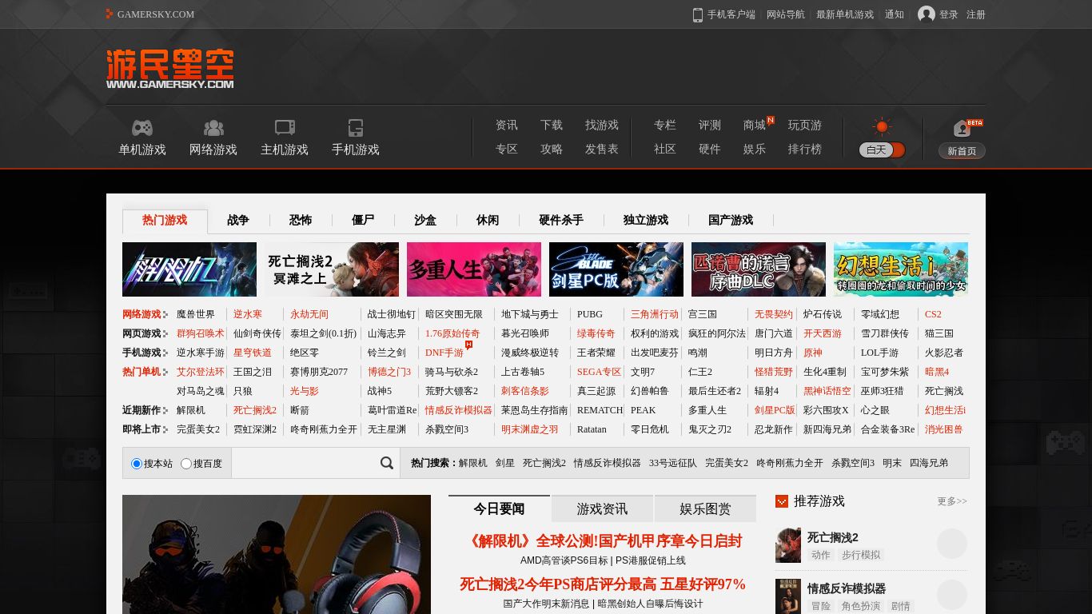Open the 发售表 nav link
1092x614 pixels.
coord(602,149)
